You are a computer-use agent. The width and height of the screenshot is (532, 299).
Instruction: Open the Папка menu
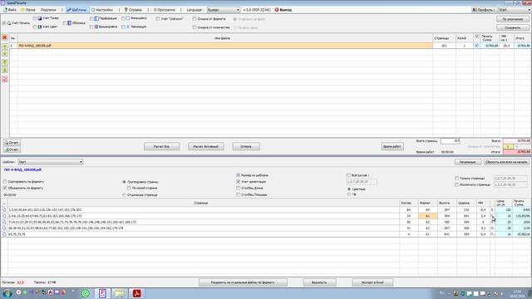tap(27, 10)
